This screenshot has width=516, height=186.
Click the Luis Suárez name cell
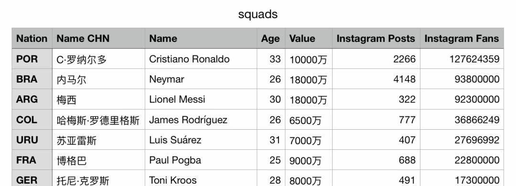(201, 140)
